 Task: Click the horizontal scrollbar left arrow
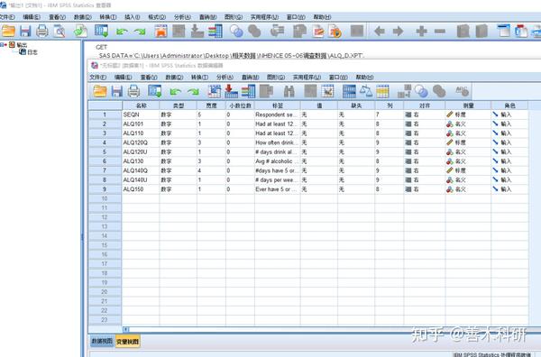126,329
